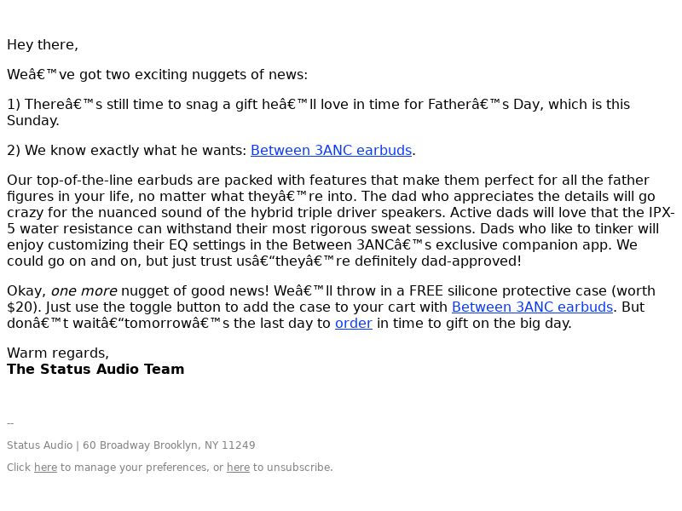Image resolution: width=682 pixels, height=511 pixels.
Task: Click the "two exciting nuggets of news" sentence
Action: [157, 75]
